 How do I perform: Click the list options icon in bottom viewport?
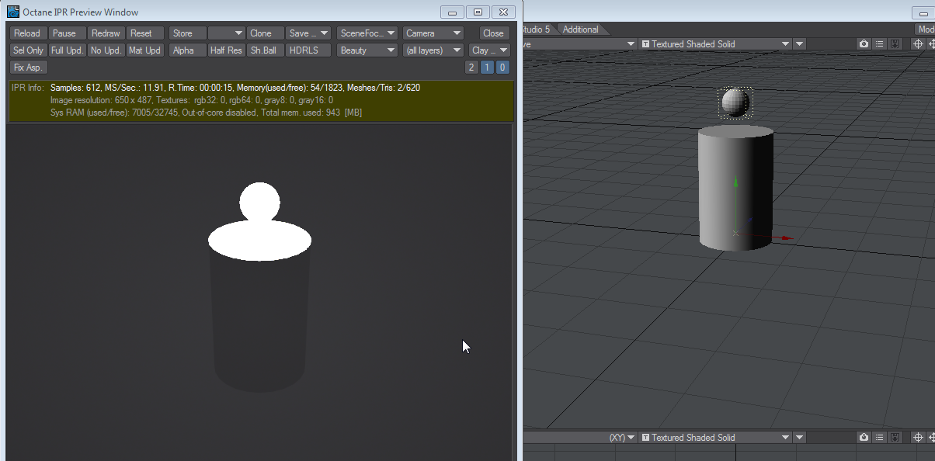tap(879, 438)
